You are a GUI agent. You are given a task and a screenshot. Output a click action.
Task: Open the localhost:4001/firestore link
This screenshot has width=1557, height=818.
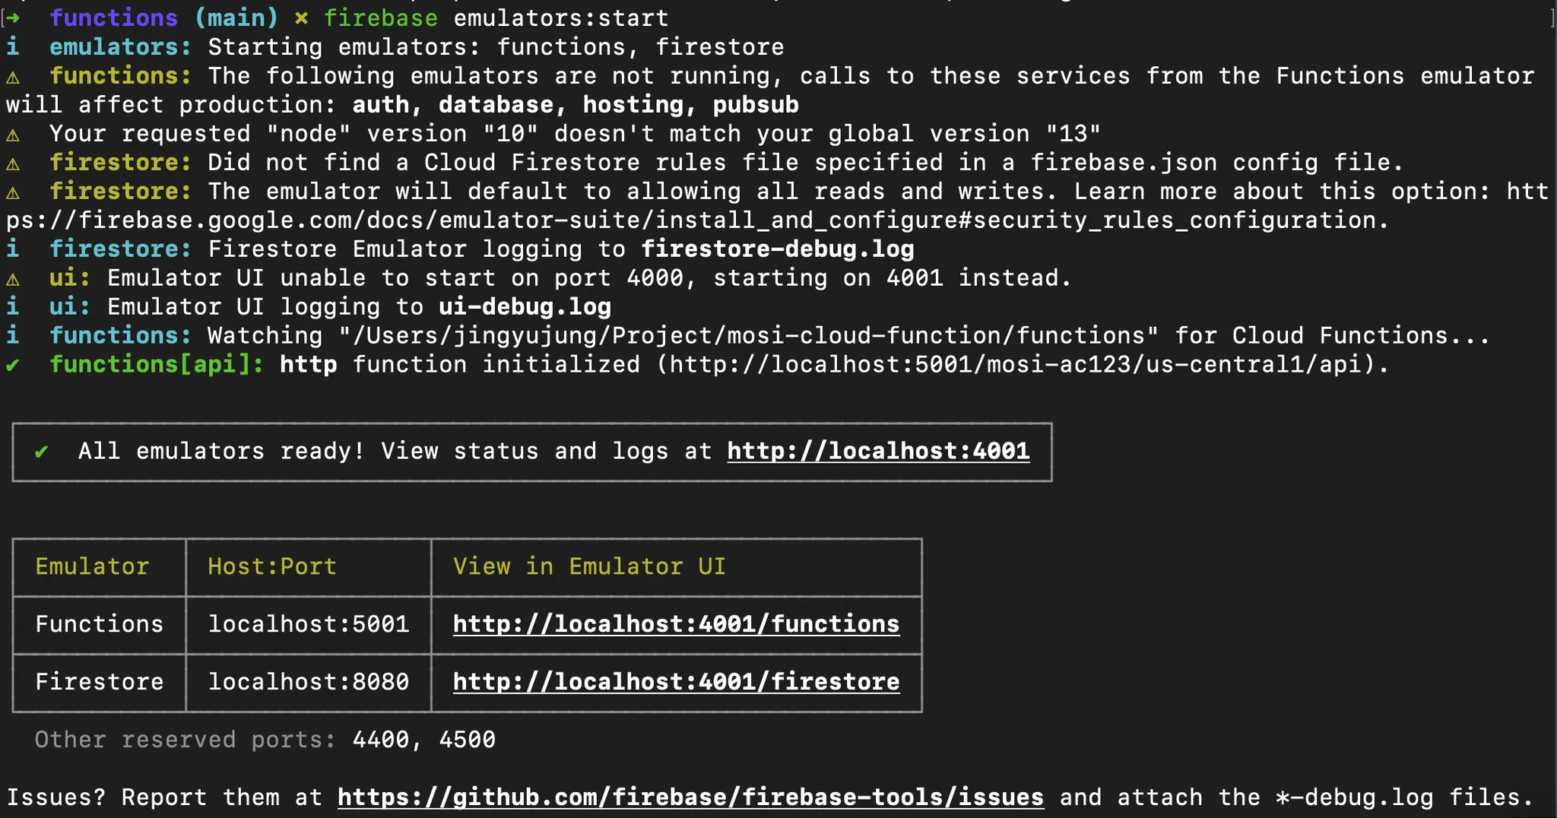676,682
